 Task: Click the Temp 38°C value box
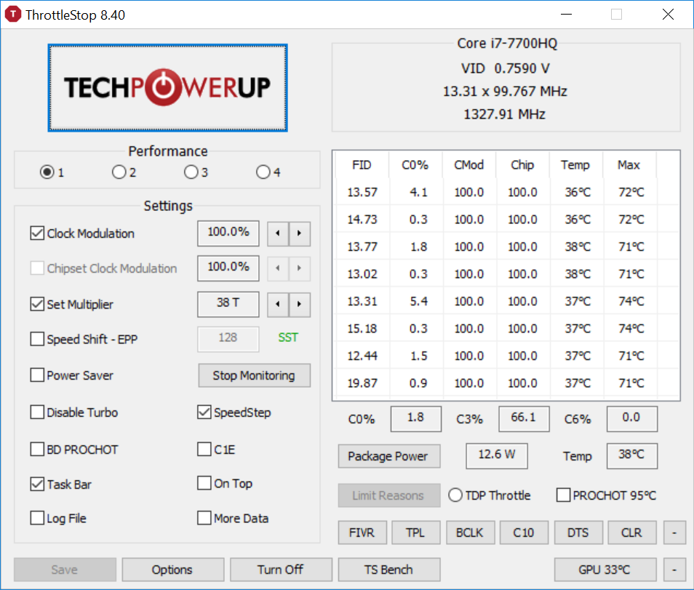tap(631, 455)
